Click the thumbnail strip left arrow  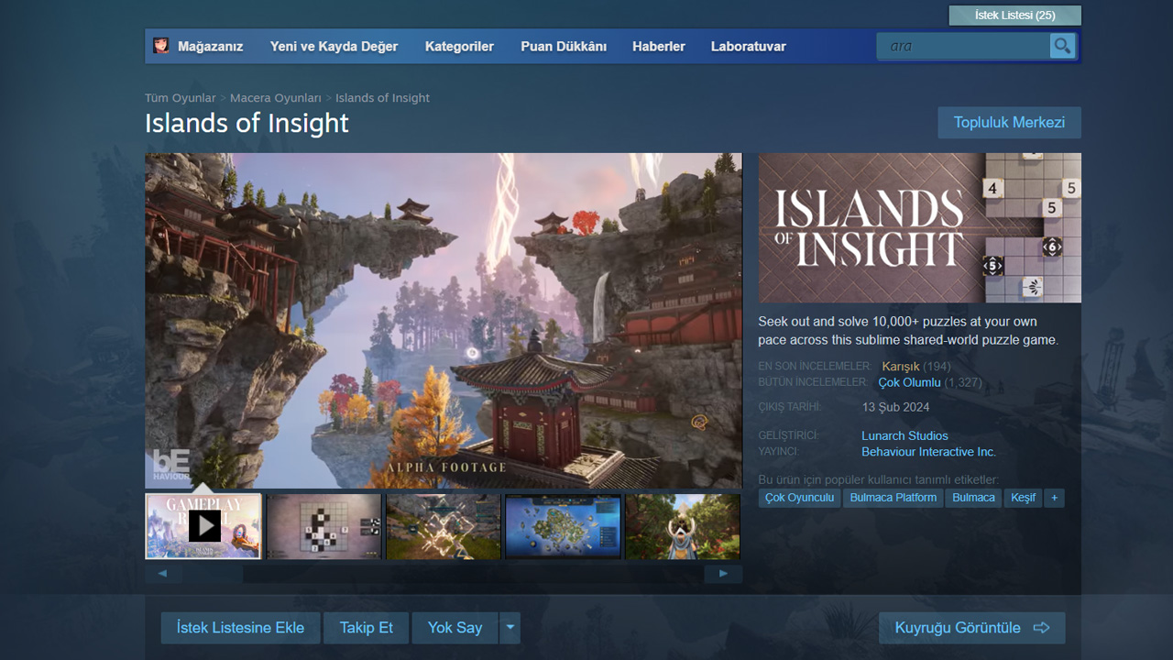click(x=162, y=574)
